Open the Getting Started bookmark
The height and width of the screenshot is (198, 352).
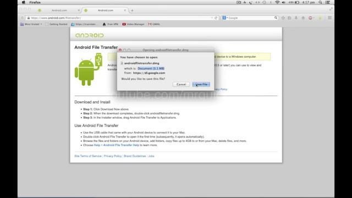tap(56, 24)
